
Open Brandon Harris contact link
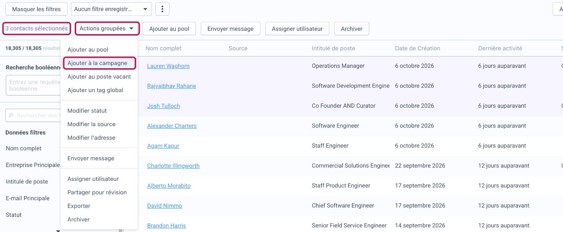click(x=167, y=226)
